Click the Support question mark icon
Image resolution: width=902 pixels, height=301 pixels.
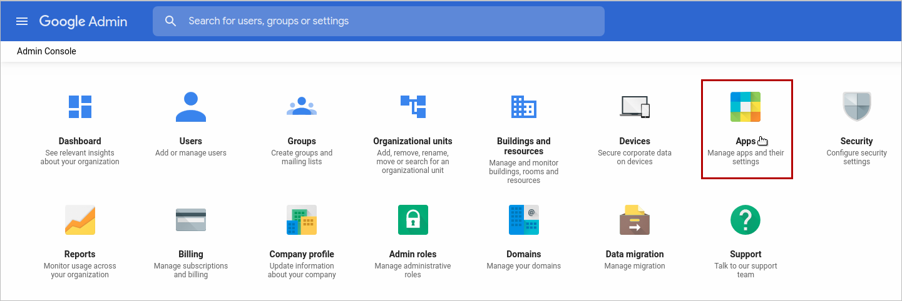coord(746,220)
